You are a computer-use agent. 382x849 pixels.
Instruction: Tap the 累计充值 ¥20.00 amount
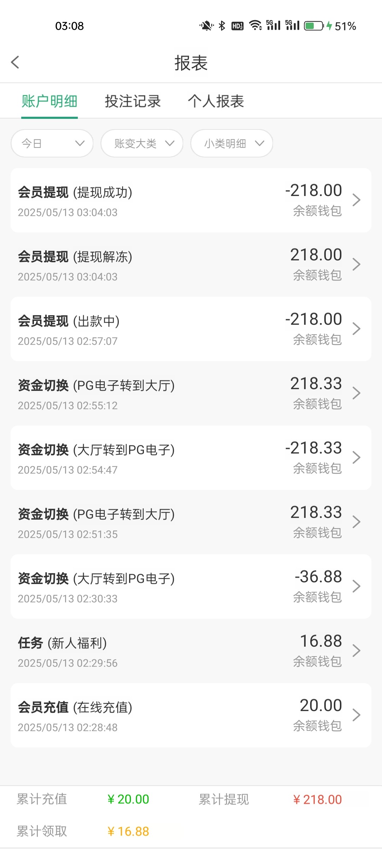(128, 799)
